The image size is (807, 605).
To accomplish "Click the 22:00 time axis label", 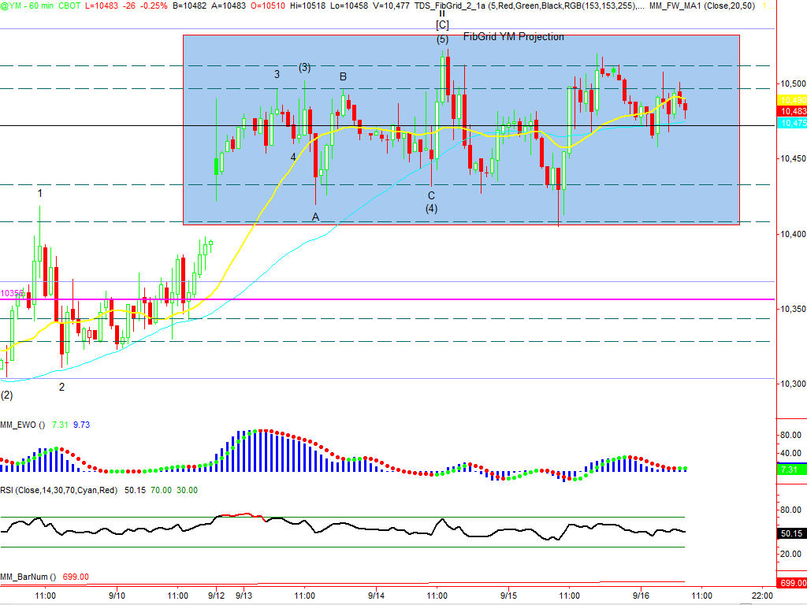I will [761, 596].
